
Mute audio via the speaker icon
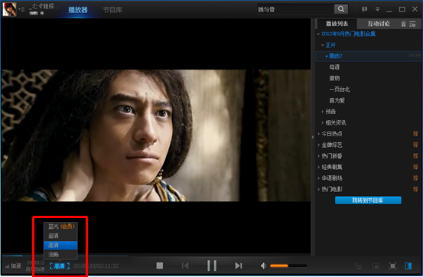[x=263, y=266]
